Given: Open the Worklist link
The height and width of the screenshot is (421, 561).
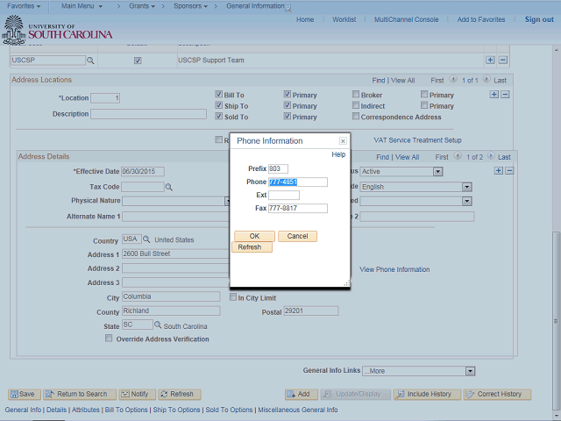Looking at the screenshot, I should 344,19.
